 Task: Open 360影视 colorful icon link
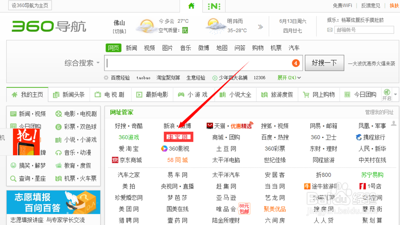click(x=164, y=148)
